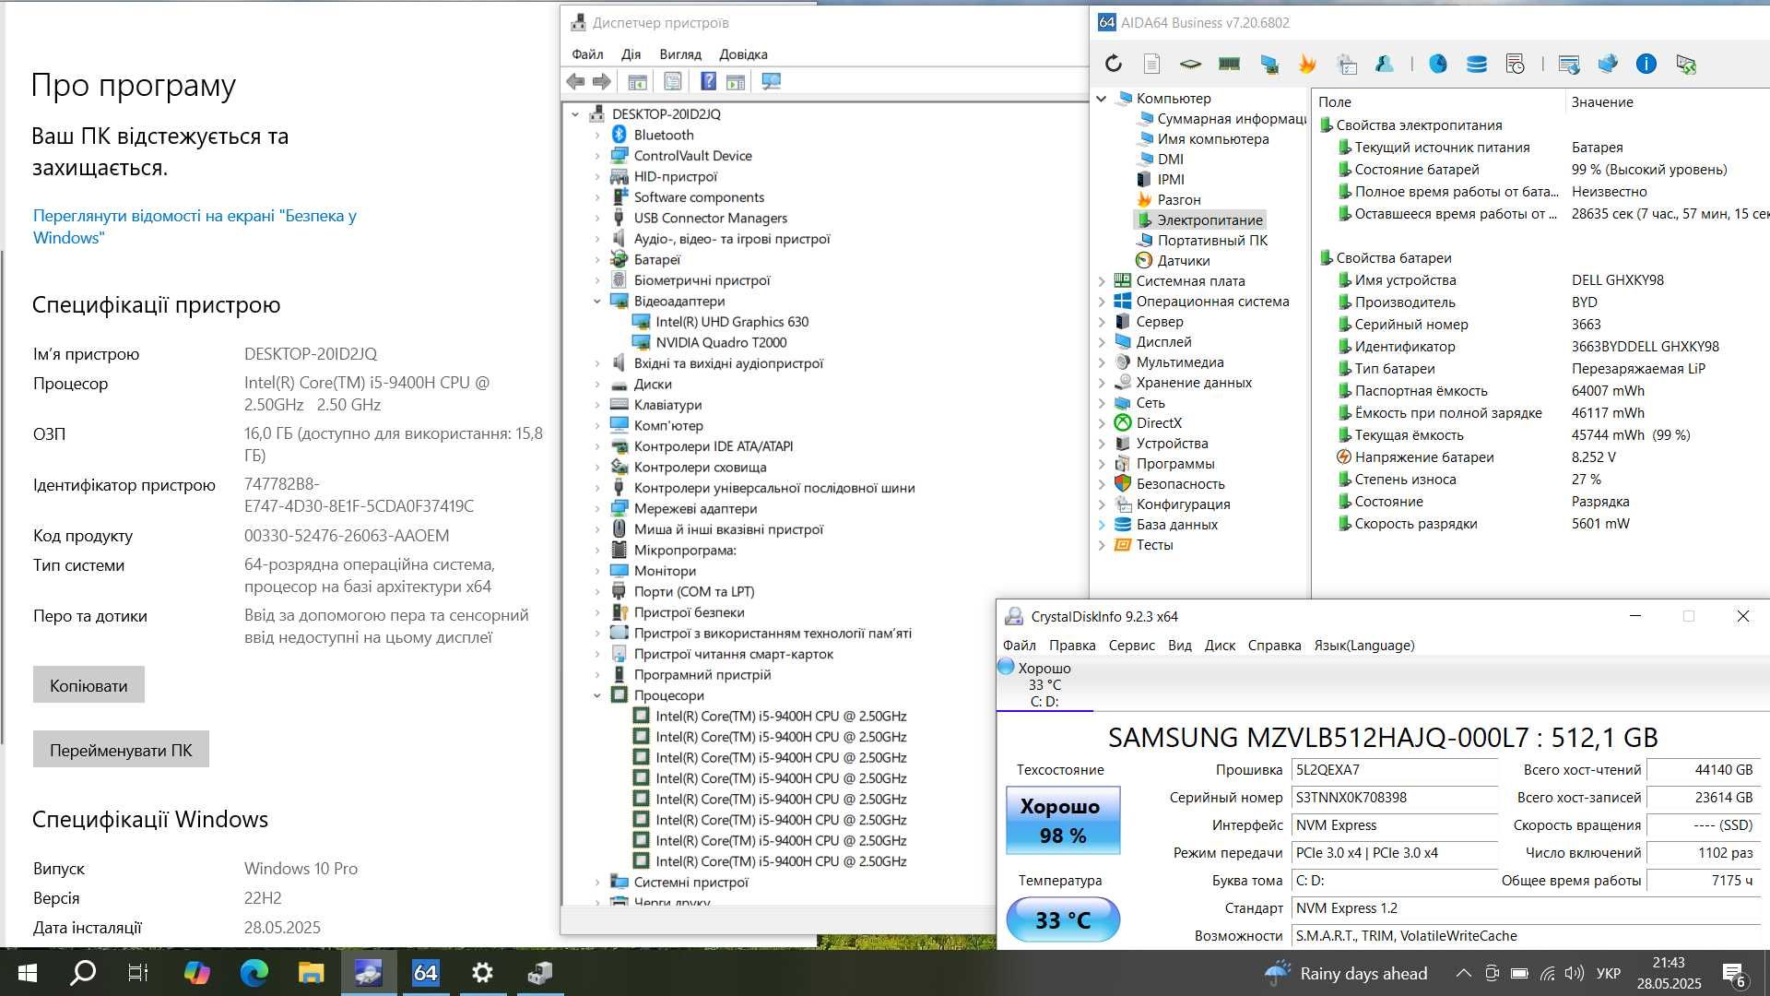
Task: Collapse the Відеоадаптери node
Action: point(596,301)
